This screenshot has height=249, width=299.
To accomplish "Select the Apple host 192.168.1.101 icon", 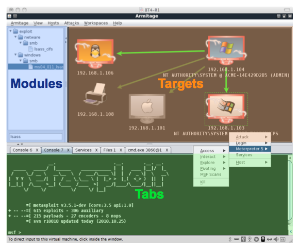I will point(147,109).
